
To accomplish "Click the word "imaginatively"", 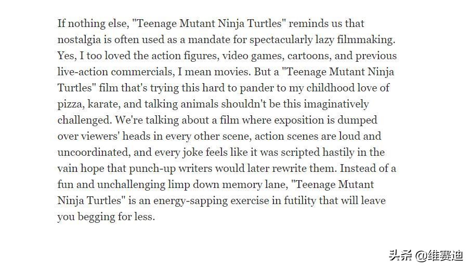I will 336,105.
